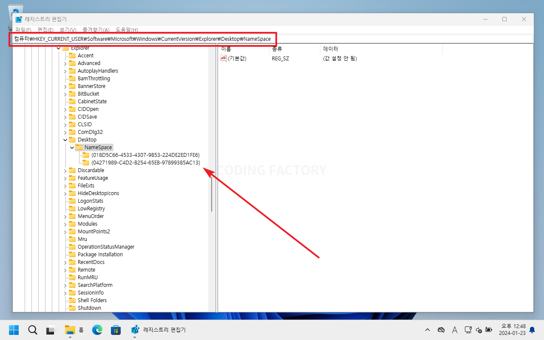The width and height of the screenshot is (544, 340).
Task: Select the Package Installation key
Action: click(100, 255)
